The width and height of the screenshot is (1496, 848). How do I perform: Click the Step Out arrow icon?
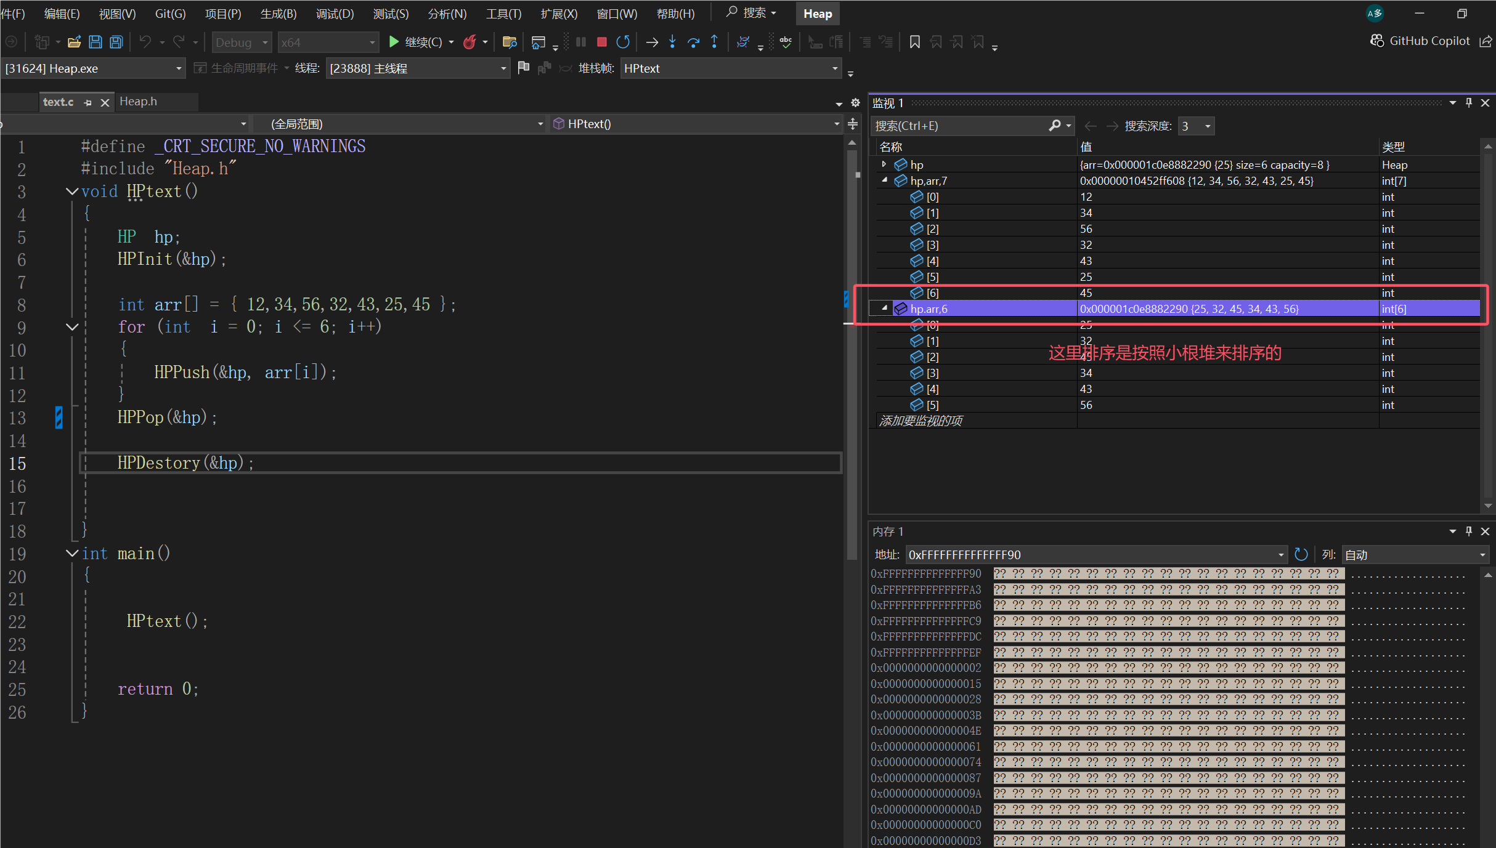714,42
